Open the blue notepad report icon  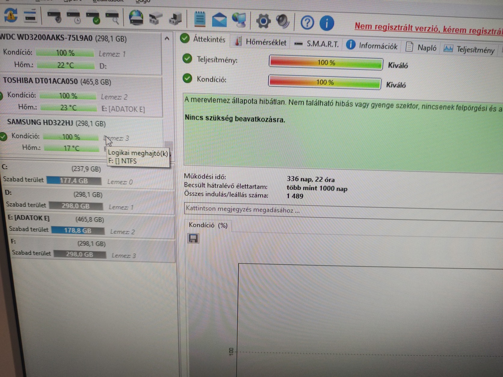tap(200, 19)
